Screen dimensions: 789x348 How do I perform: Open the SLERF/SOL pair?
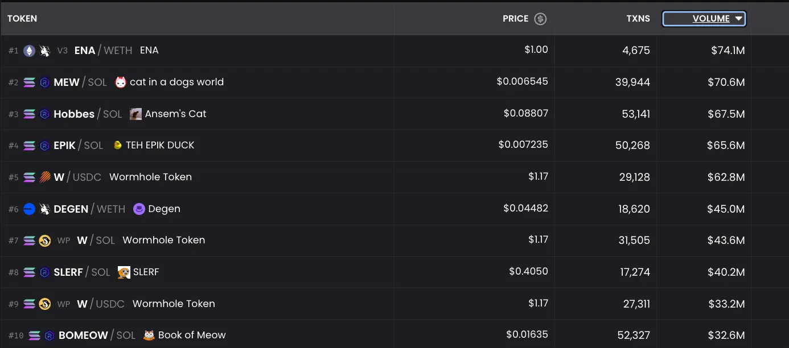(82, 272)
